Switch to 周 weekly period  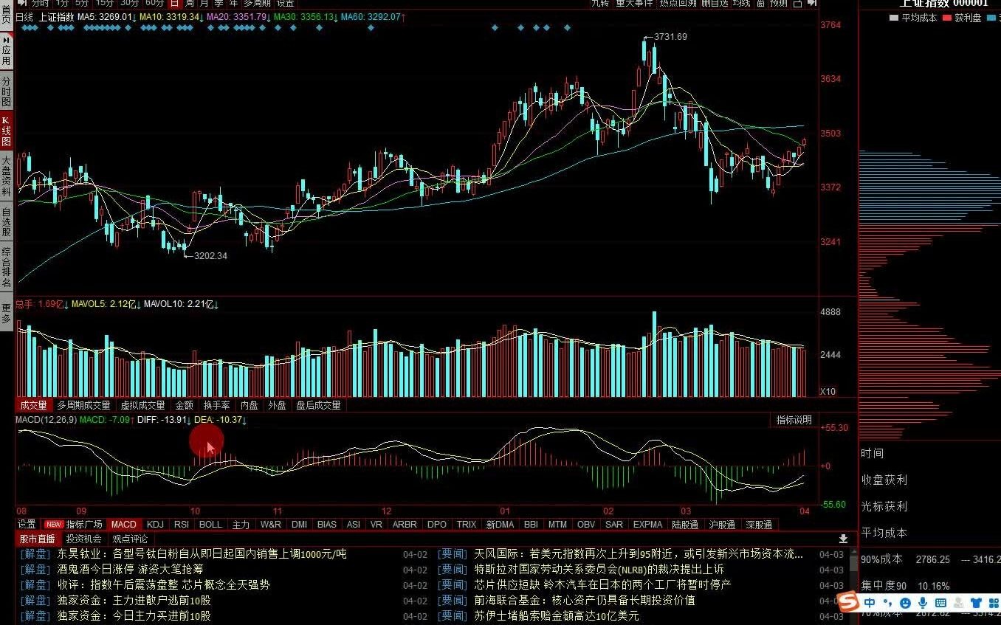tap(189, 3)
